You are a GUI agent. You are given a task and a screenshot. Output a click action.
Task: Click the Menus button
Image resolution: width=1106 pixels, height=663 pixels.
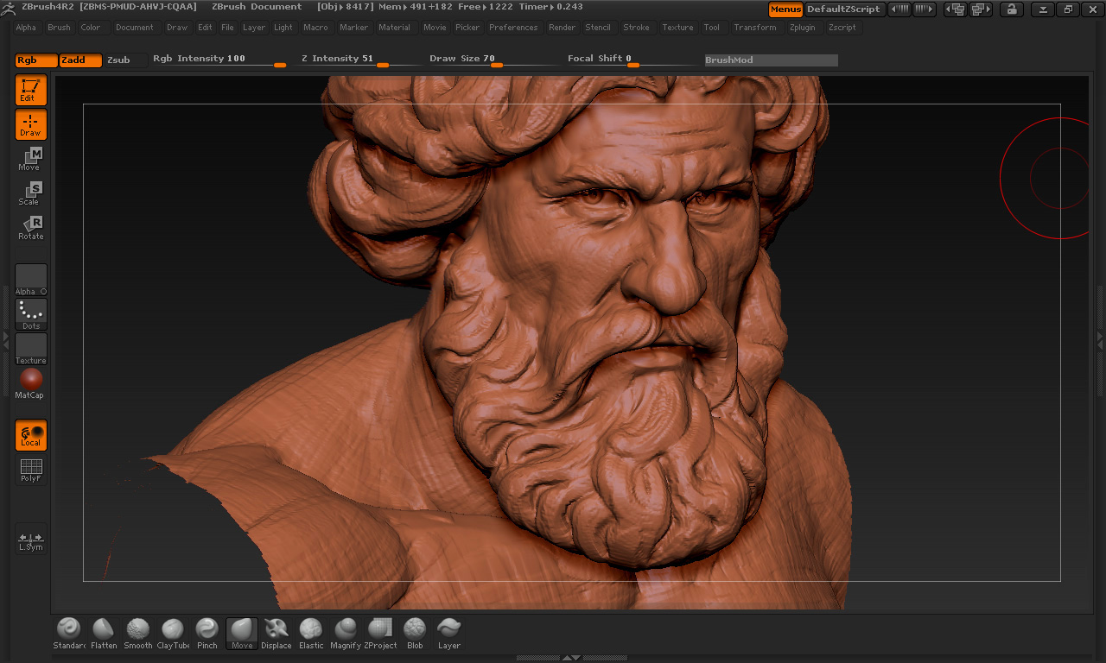(x=785, y=9)
